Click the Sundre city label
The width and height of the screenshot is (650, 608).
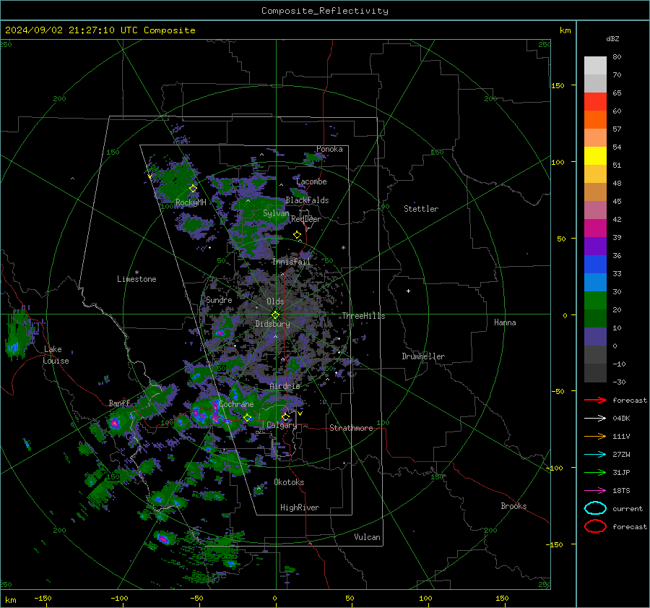pyautogui.click(x=219, y=300)
